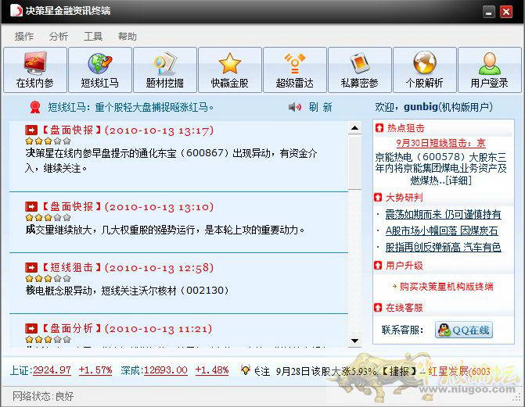Open the 题材挖掘 magnifier icon
The image size is (525, 407).
coord(165,70)
